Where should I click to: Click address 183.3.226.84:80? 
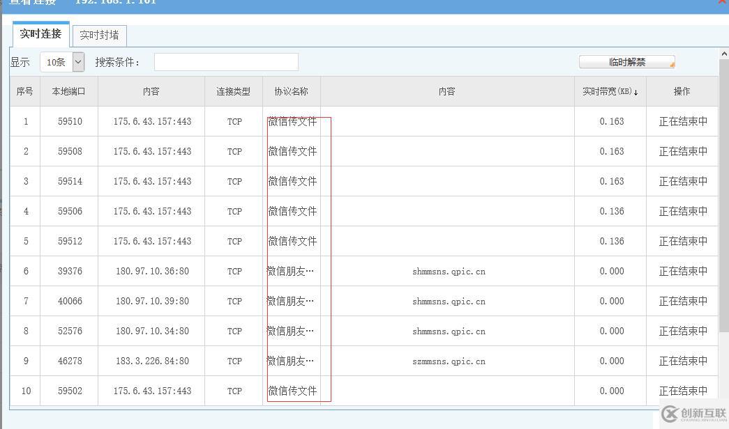click(153, 361)
